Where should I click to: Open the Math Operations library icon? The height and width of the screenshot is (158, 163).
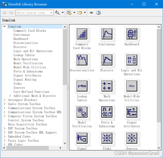point(107,86)
